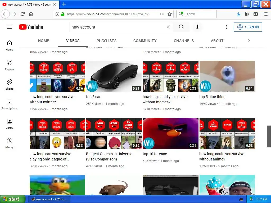Open History in the YouTube sidebar
This screenshot has width=271, height=203.
[10, 143]
